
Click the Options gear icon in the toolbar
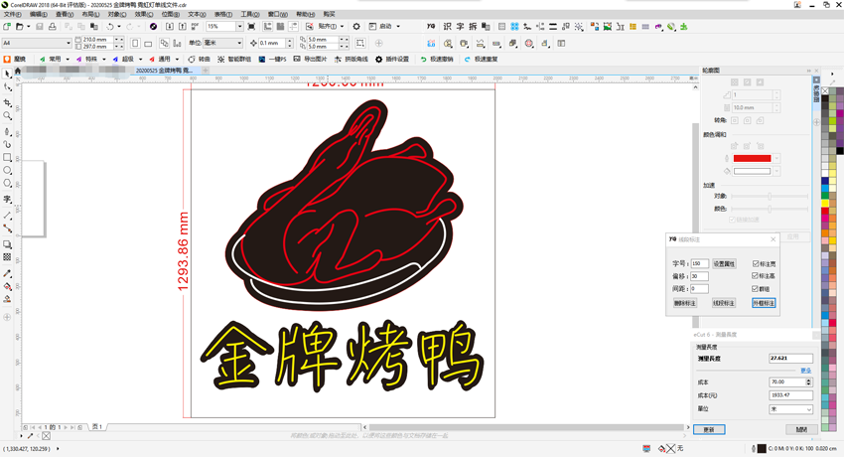pyautogui.click(x=356, y=27)
